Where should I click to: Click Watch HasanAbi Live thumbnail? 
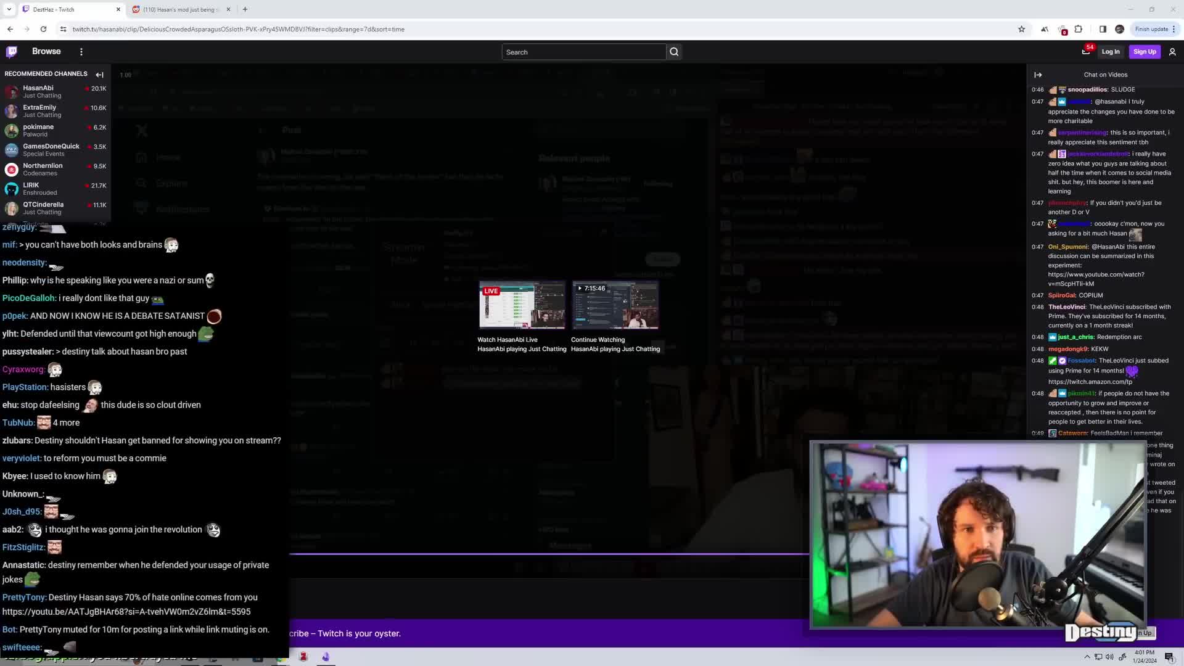(522, 305)
